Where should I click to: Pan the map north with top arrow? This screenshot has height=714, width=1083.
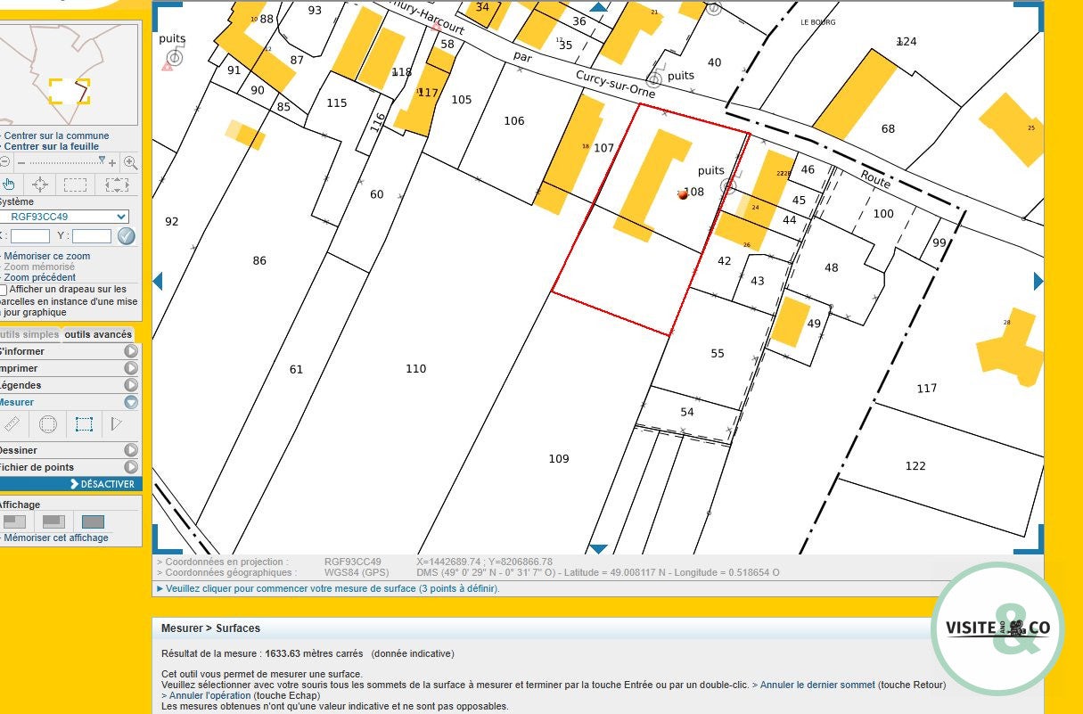pos(599,6)
